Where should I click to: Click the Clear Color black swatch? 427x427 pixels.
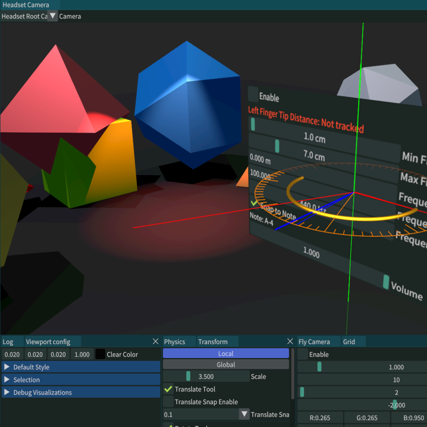(x=100, y=354)
